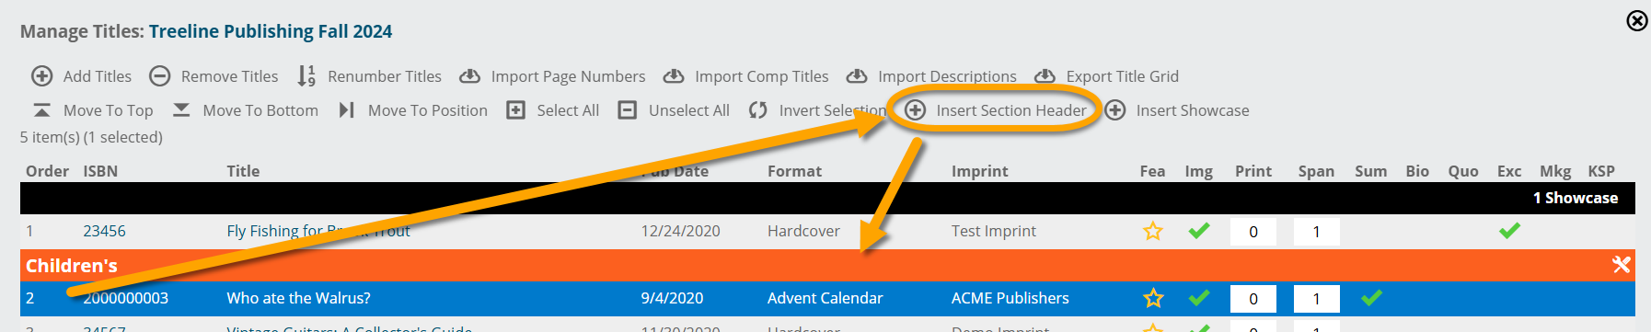Click the Invert Selection arrows icon
Image resolution: width=1651 pixels, height=332 pixels.
(758, 110)
